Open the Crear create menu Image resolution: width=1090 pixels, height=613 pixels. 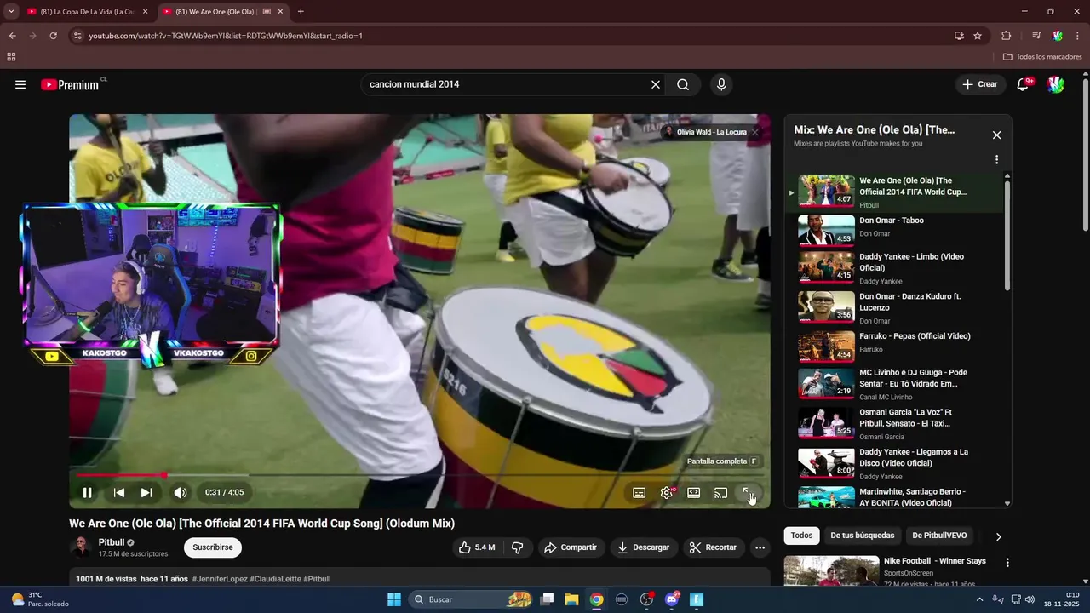980,84
